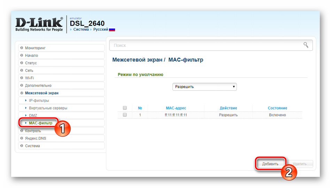331x188 pixels.
Task: Open Система section in left sidebar
Action: tap(61, 146)
